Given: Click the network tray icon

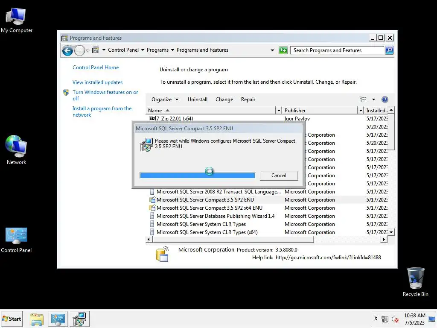Looking at the screenshot, I should click(x=385, y=319).
